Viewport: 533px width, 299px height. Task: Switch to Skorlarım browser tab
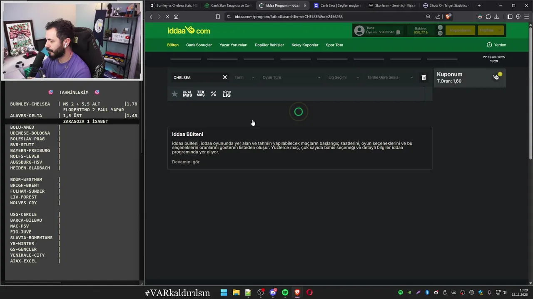(x=392, y=5)
